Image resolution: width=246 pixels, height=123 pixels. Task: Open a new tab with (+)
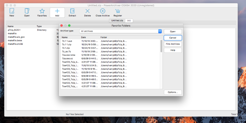pyautogui.click(x=129, y=20)
